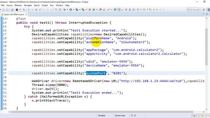The image size is (210, 118).
Task: Open the Window menu
Action: coord(59,5)
